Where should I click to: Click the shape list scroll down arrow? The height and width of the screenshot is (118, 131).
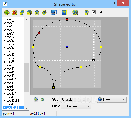tap(26, 108)
